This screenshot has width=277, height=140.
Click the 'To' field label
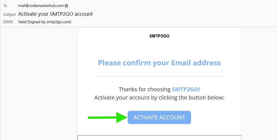pos(5,6)
